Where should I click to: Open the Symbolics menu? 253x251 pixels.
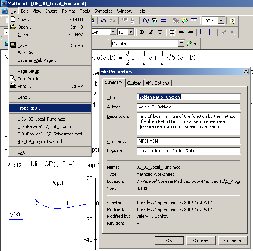(103, 11)
